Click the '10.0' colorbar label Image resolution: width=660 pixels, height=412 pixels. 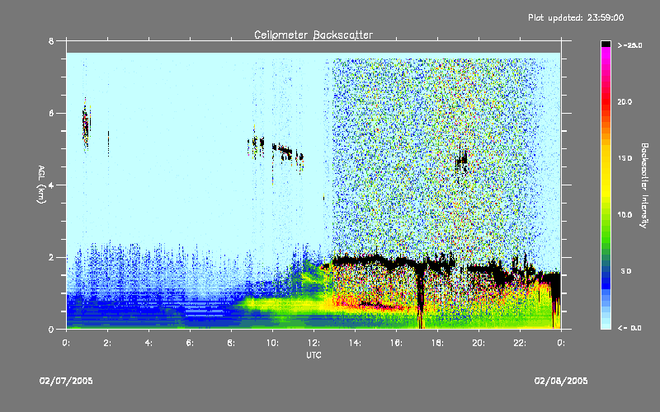coord(625,214)
